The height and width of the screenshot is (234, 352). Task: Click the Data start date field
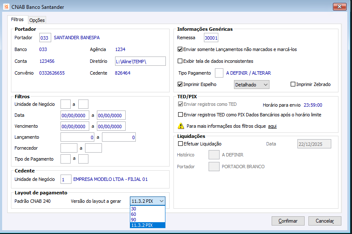tap(75, 115)
